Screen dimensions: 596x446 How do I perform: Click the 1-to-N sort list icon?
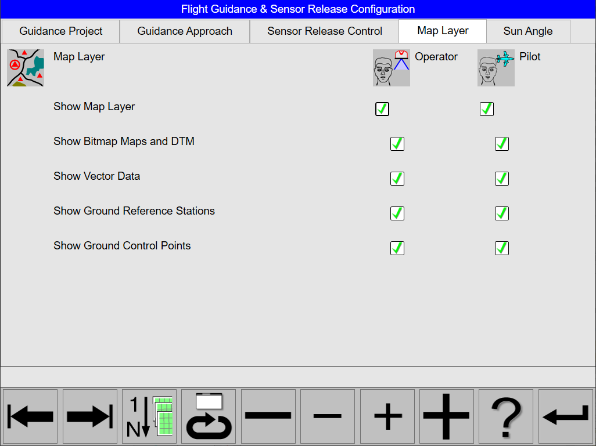tap(149, 416)
